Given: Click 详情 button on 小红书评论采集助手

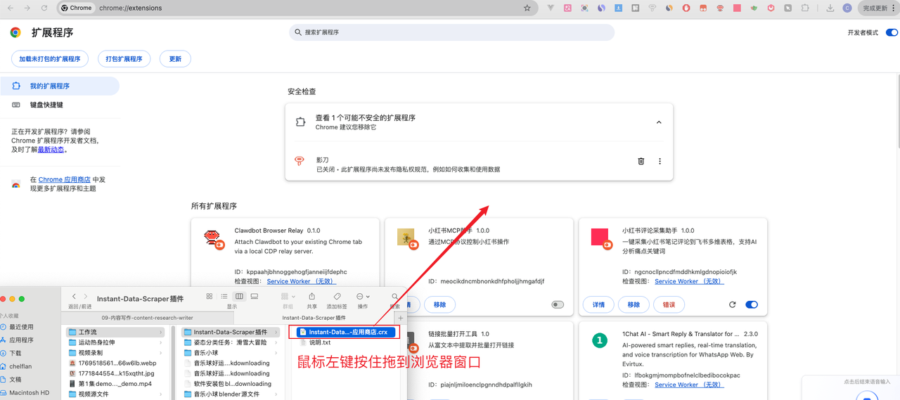Looking at the screenshot, I should (598, 304).
